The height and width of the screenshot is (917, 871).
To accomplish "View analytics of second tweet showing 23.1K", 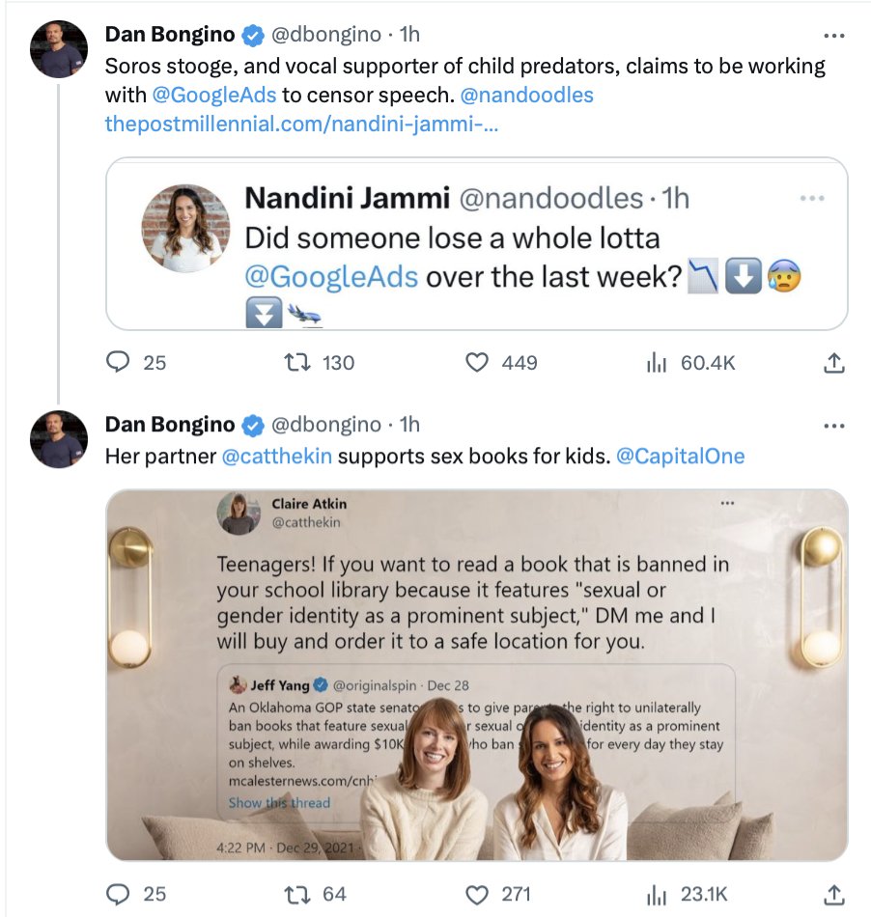I will coord(657,894).
